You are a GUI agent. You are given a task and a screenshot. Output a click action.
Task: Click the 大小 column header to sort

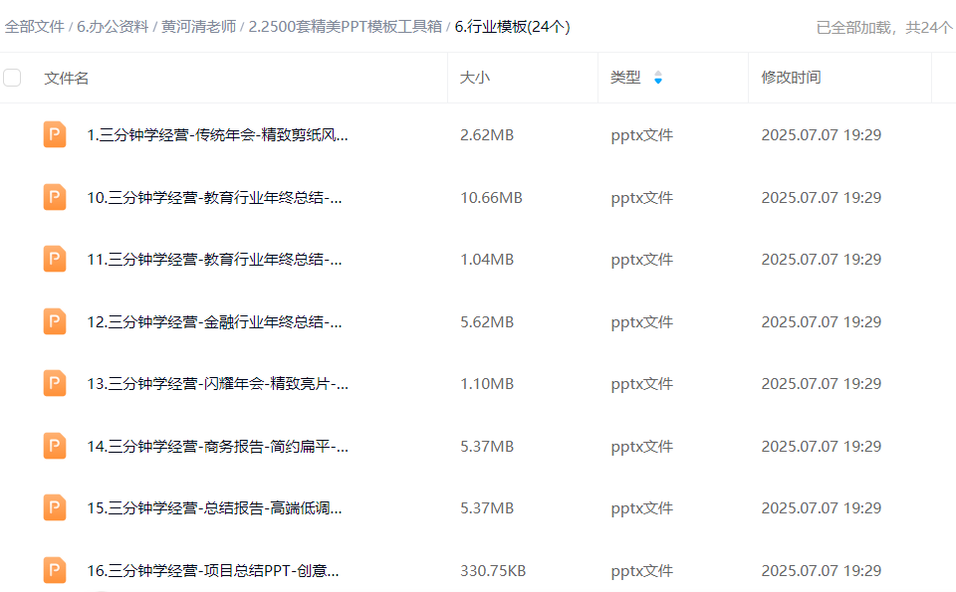coord(475,78)
